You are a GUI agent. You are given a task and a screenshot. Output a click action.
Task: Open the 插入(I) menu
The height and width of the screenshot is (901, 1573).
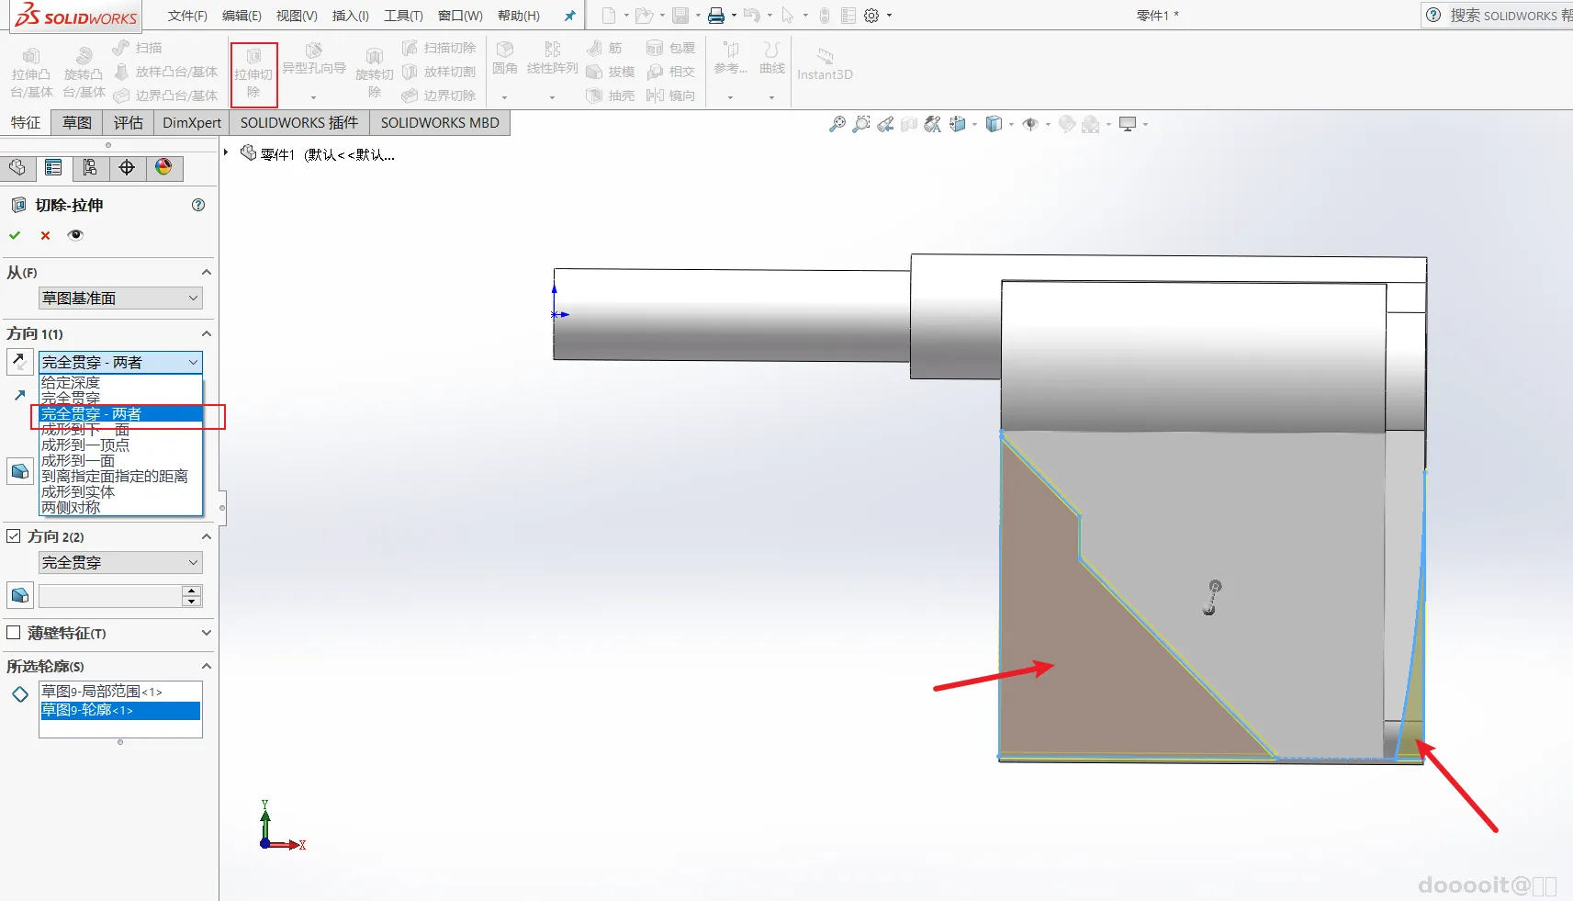(351, 16)
